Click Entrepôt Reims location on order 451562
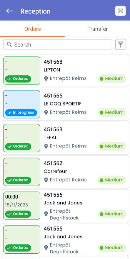 (x=68, y=180)
